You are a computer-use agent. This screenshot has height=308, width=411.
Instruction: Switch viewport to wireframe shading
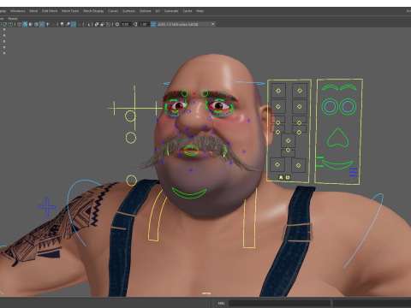click(x=19, y=24)
